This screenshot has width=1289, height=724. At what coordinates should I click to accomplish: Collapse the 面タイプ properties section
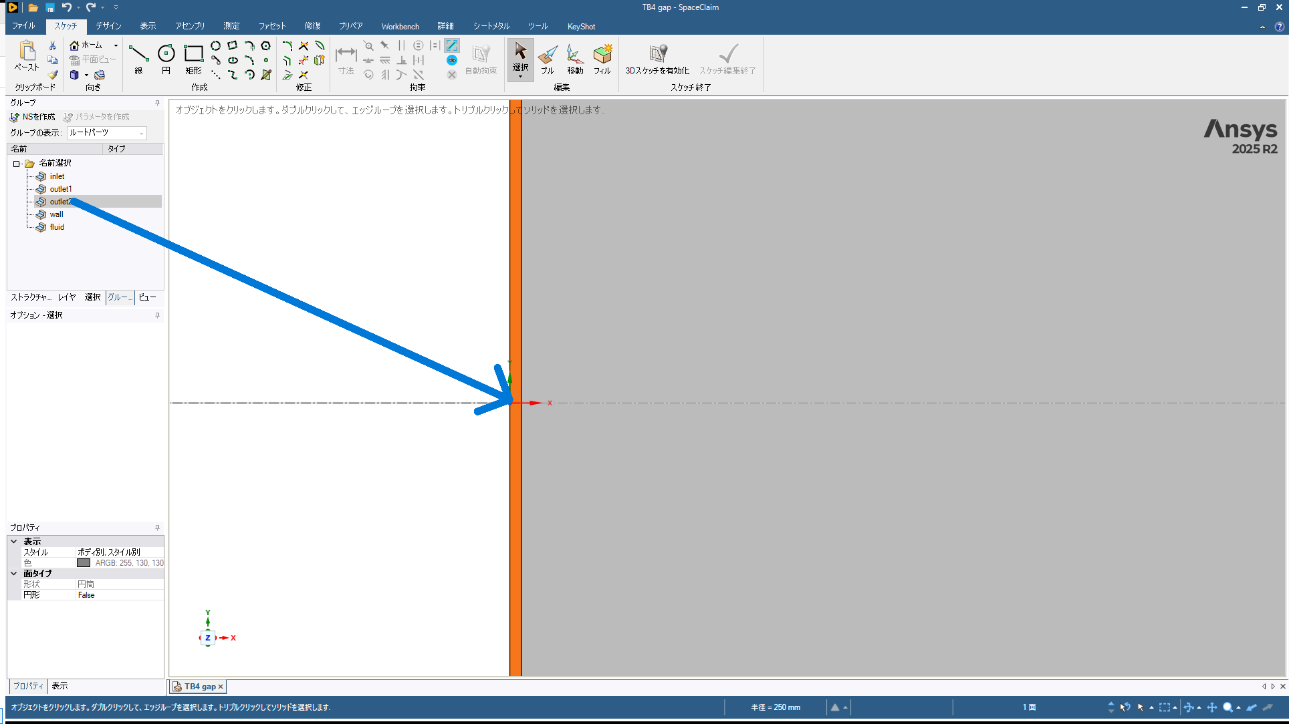(13, 573)
